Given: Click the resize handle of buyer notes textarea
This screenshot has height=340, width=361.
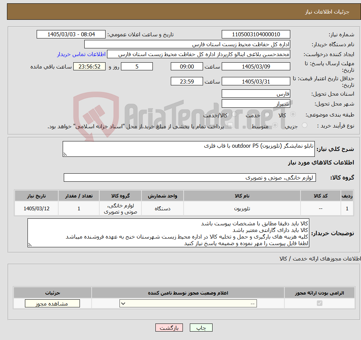Looking at the screenshot, I should tap(30, 245).
